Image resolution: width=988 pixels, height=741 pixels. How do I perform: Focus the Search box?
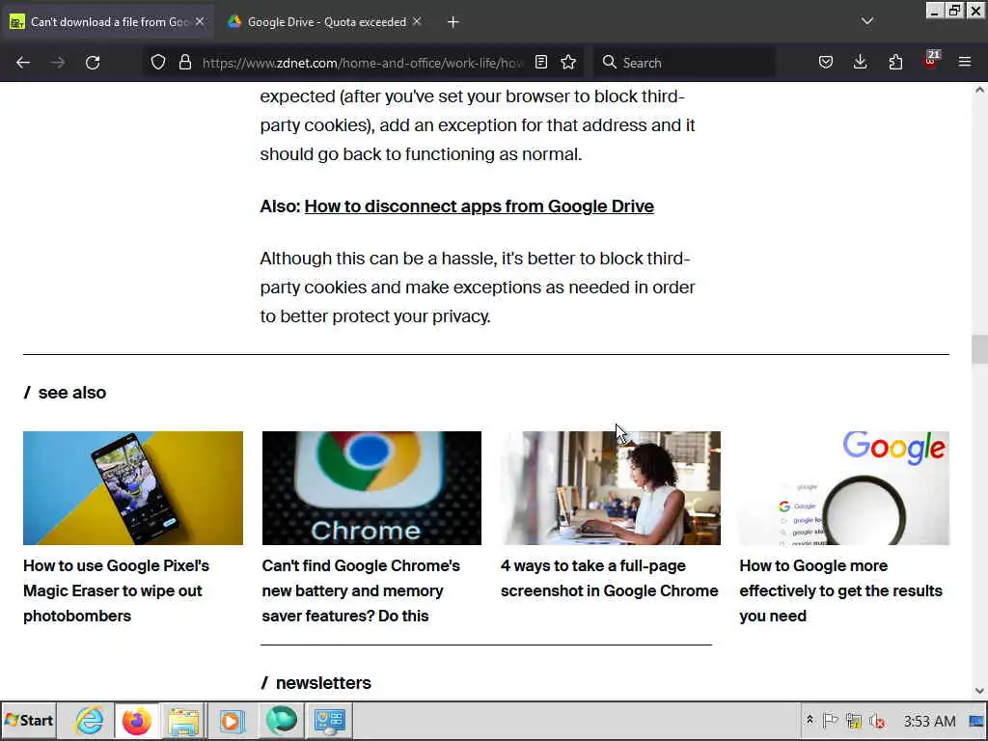[x=684, y=63]
